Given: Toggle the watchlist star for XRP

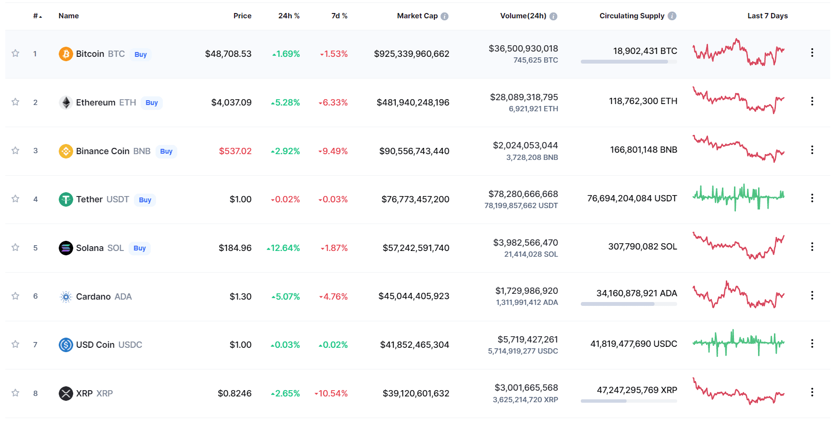Looking at the screenshot, I should 15,393.
